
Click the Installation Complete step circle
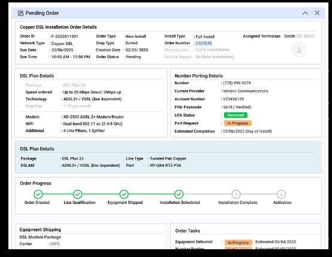[236, 194]
